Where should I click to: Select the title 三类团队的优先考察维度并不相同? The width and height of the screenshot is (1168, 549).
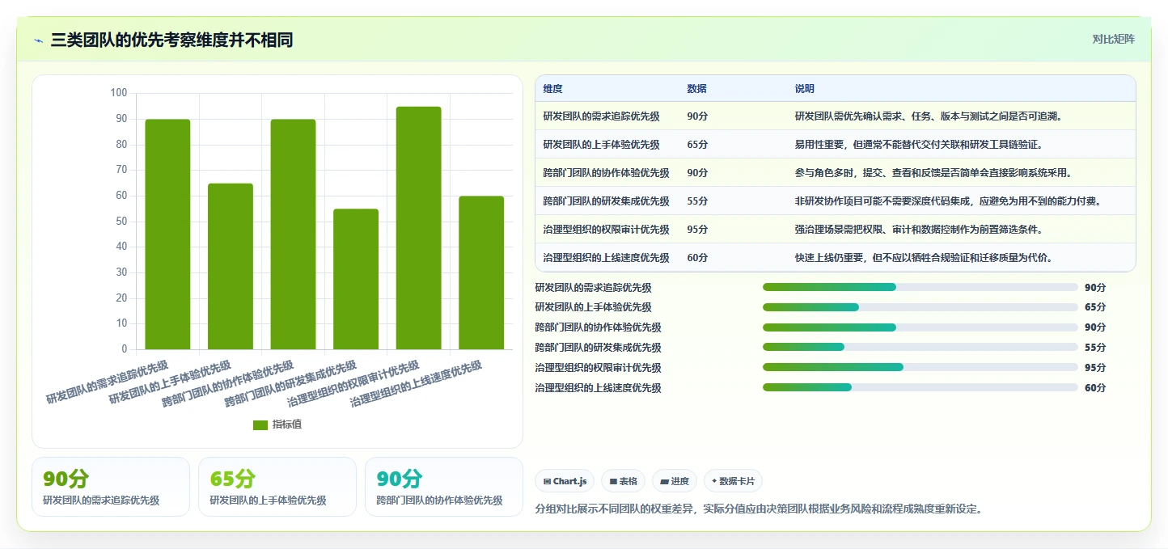tap(171, 40)
